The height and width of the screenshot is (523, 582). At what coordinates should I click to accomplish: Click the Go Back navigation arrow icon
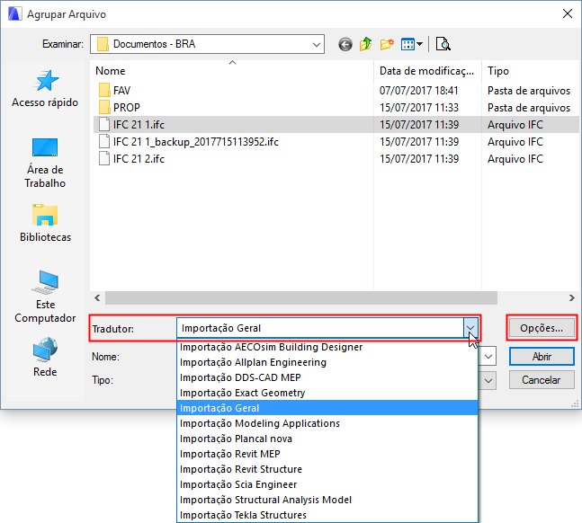(x=345, y=45)
